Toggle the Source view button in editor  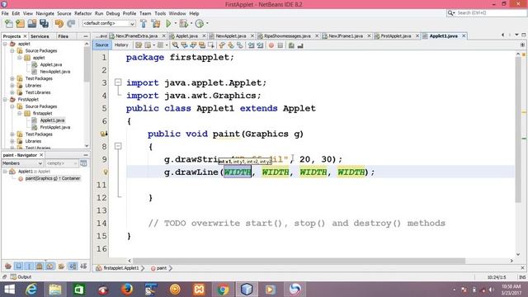(101, 45)
